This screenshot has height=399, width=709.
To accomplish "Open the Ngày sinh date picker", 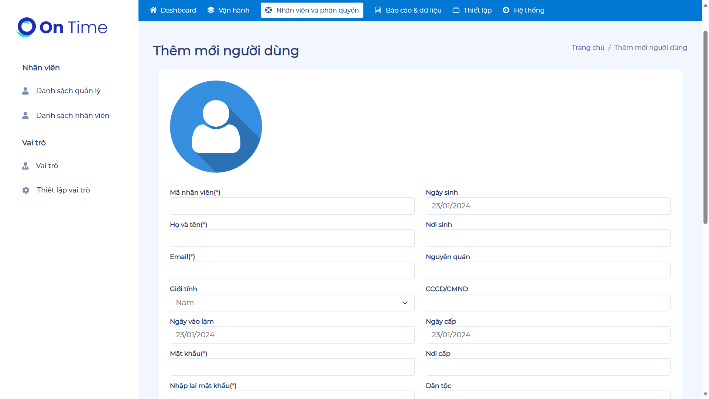I will tap(548, 206).
